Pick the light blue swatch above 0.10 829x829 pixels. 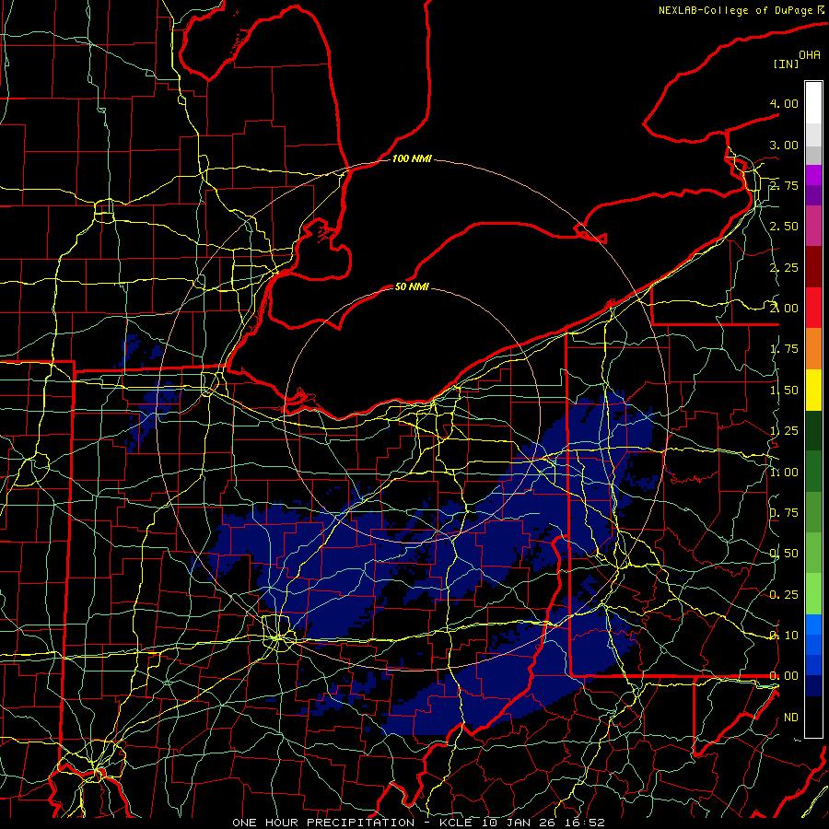click(x=813, y=625)
